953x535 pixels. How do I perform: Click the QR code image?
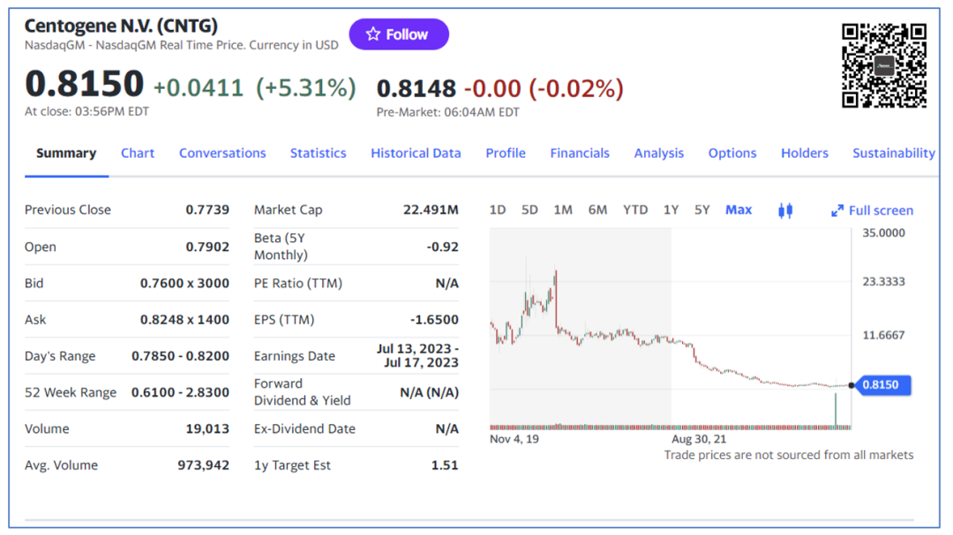pos(883,66)
